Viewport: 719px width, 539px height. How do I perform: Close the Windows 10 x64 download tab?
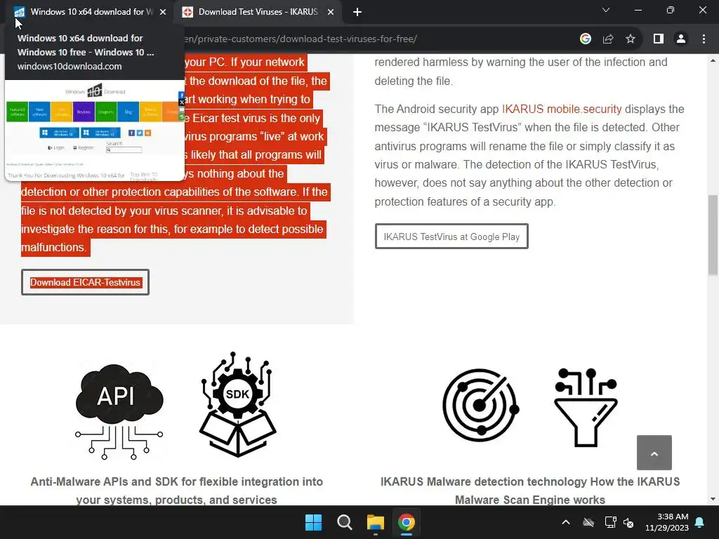click(163, 12)
